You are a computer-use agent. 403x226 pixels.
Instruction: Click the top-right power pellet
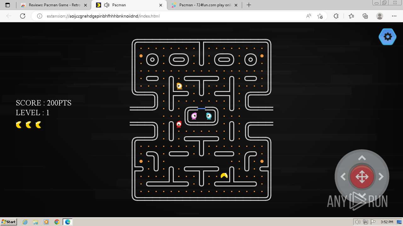(262, 56)
